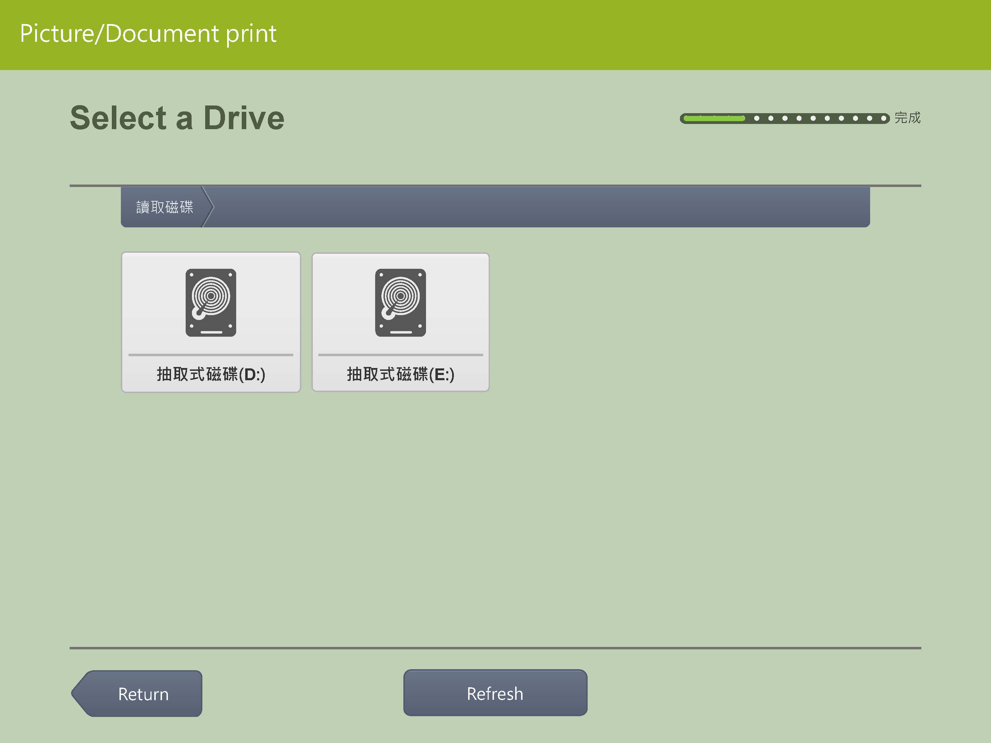This screenshot has width=991, height=743.
Task: Click the Return button
Action: 137,694
